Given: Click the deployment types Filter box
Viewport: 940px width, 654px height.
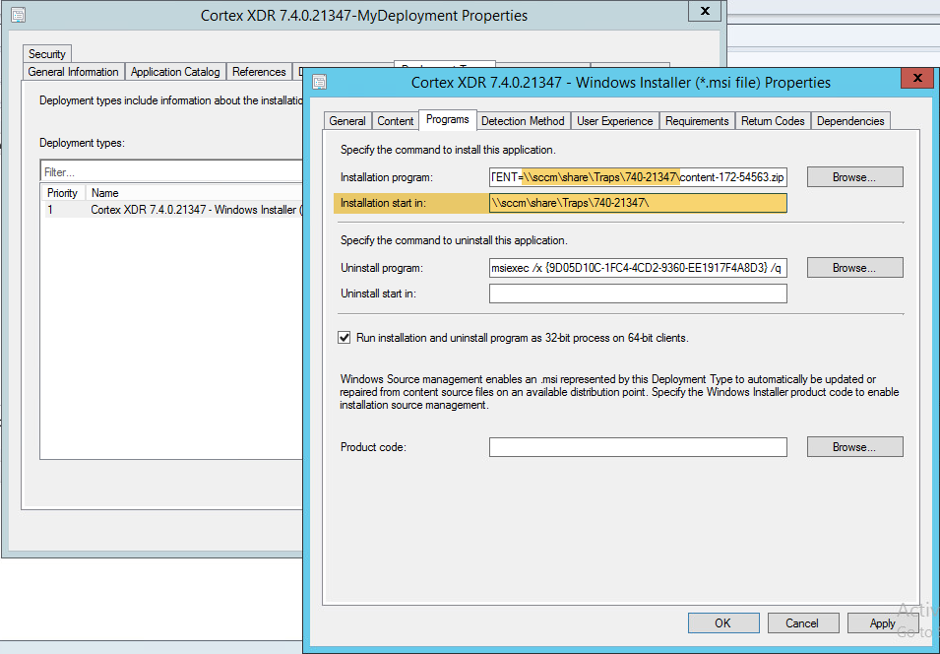Looking at the screenshot, I should [x=172, y=171].
